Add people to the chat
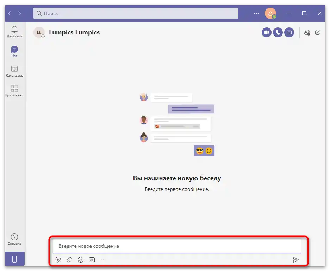This screenshot has height=271, width=330. 307,32
